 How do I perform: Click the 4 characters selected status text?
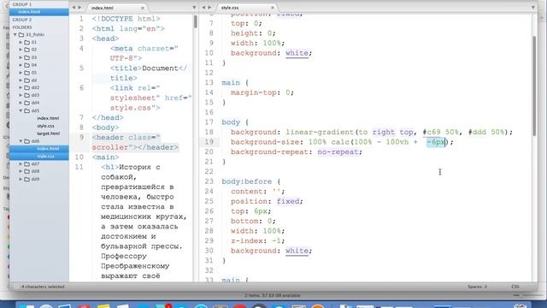point(43,287)
